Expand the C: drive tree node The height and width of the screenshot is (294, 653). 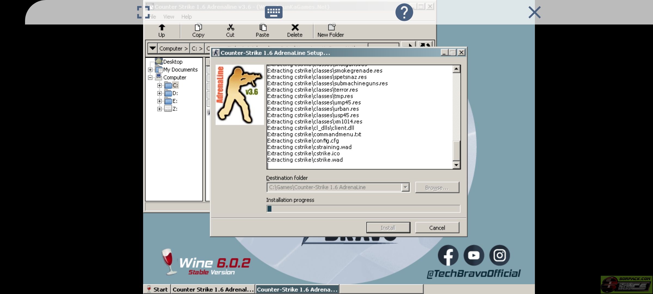[159, 85]
